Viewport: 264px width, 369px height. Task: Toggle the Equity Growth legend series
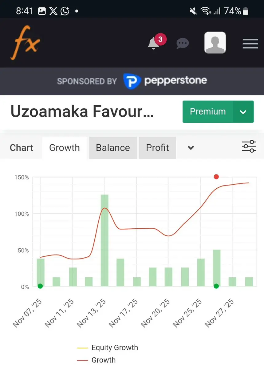[x=108, y=347]
